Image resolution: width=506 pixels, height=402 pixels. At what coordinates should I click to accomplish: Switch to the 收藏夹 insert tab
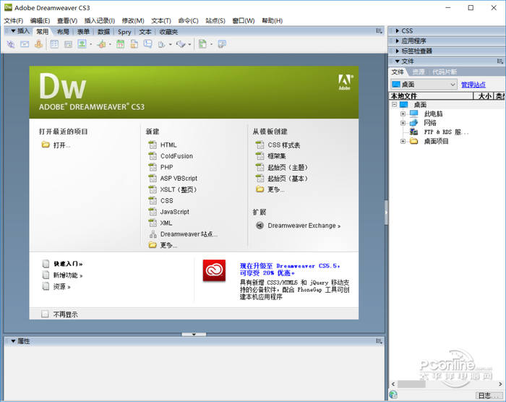tap(168, 32)
